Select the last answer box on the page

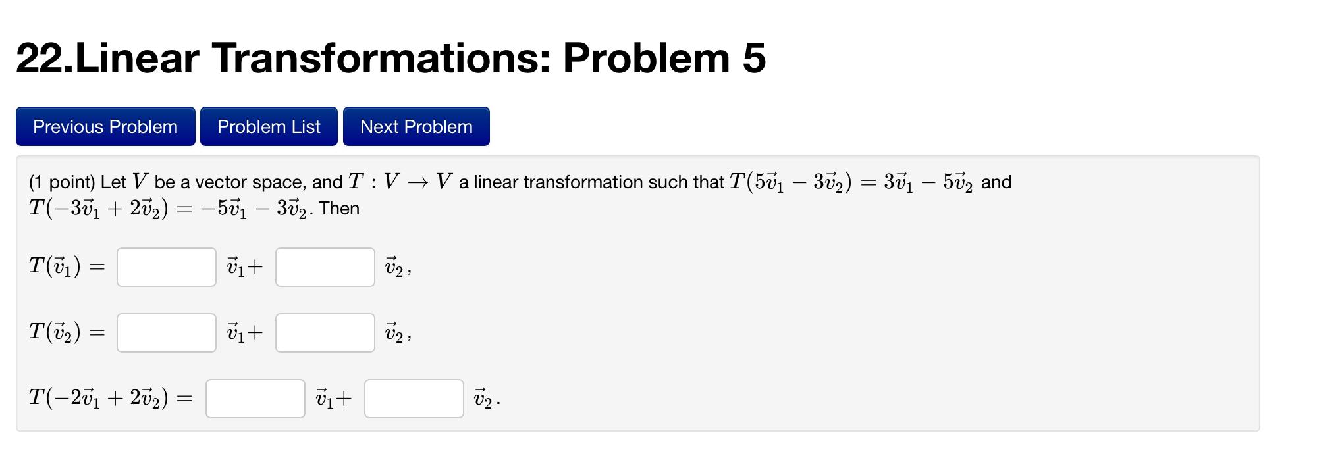[x=414, y=398]
